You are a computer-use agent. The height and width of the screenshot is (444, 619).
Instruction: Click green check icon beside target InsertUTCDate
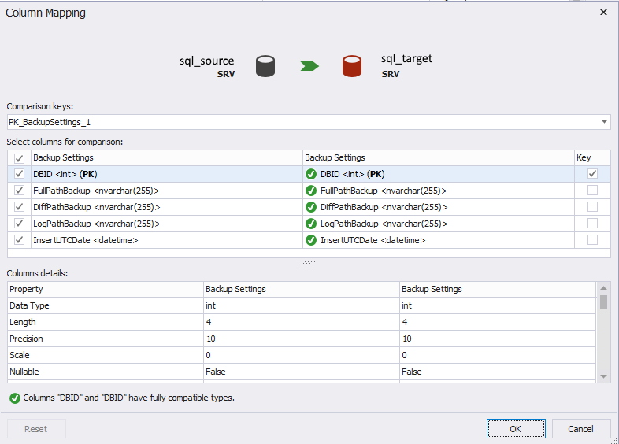(311, 240)
